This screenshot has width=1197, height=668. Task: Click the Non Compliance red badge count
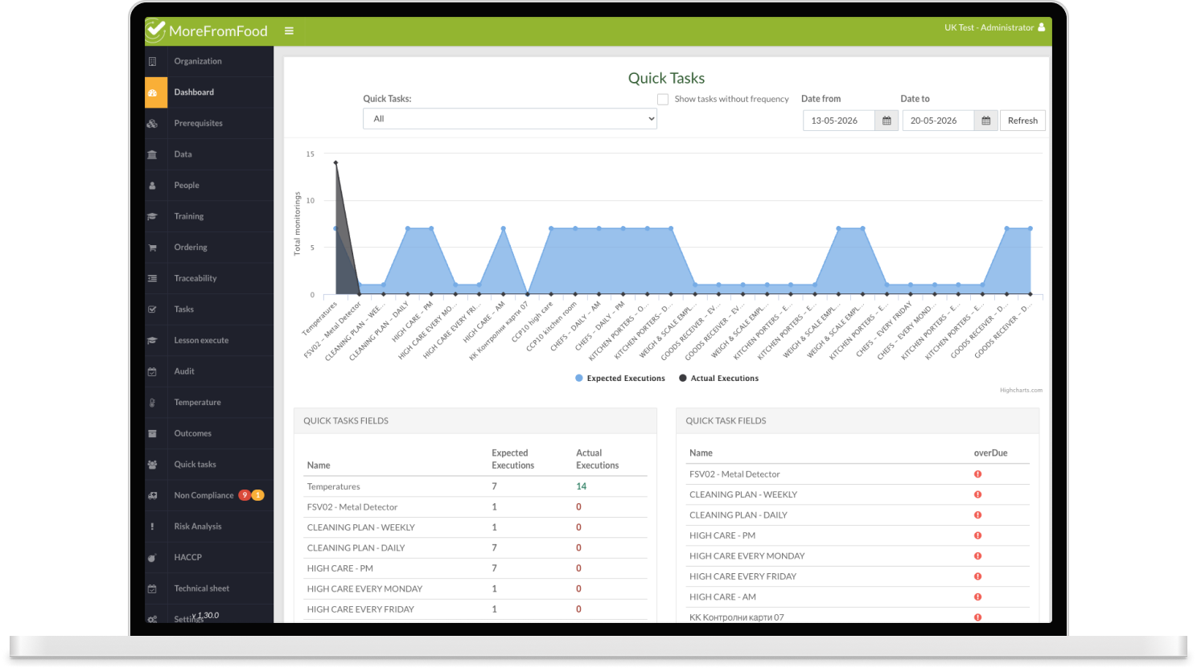tap(245, 495)
